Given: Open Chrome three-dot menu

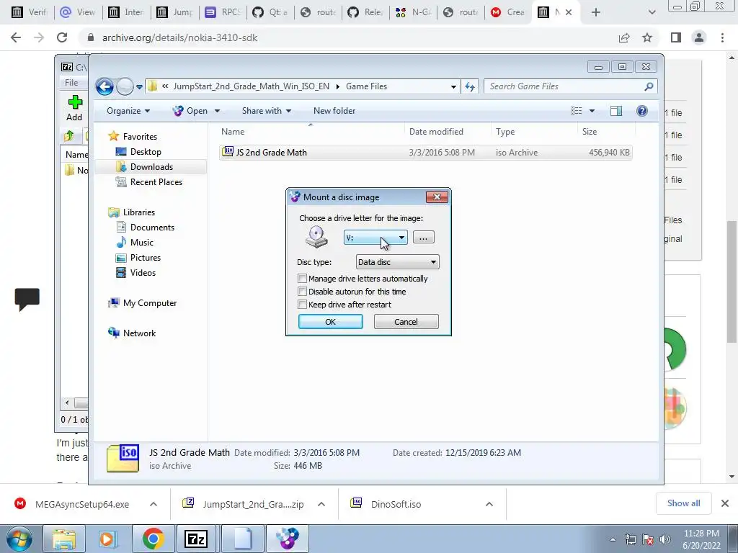Looking at the screenshot, I should tap(722, 37).
